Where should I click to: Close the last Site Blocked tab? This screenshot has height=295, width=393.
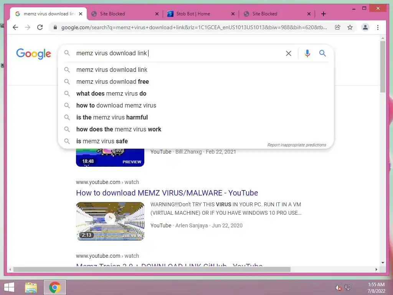(309, 14)
